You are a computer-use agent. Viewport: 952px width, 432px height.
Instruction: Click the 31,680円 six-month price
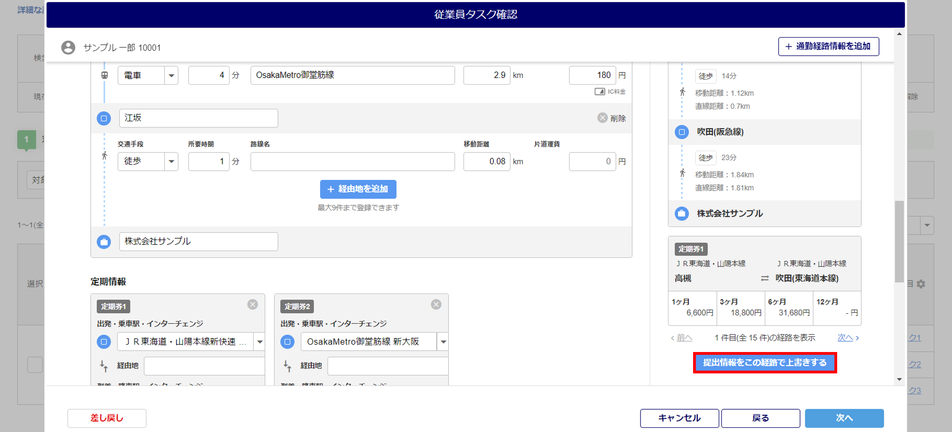coord(794,313)
